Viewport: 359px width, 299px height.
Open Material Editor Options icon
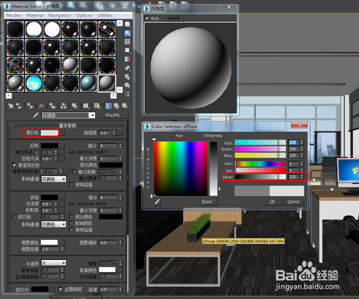point(127,76)
